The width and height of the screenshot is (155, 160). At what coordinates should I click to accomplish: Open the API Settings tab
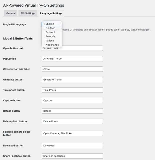point(28,13)
